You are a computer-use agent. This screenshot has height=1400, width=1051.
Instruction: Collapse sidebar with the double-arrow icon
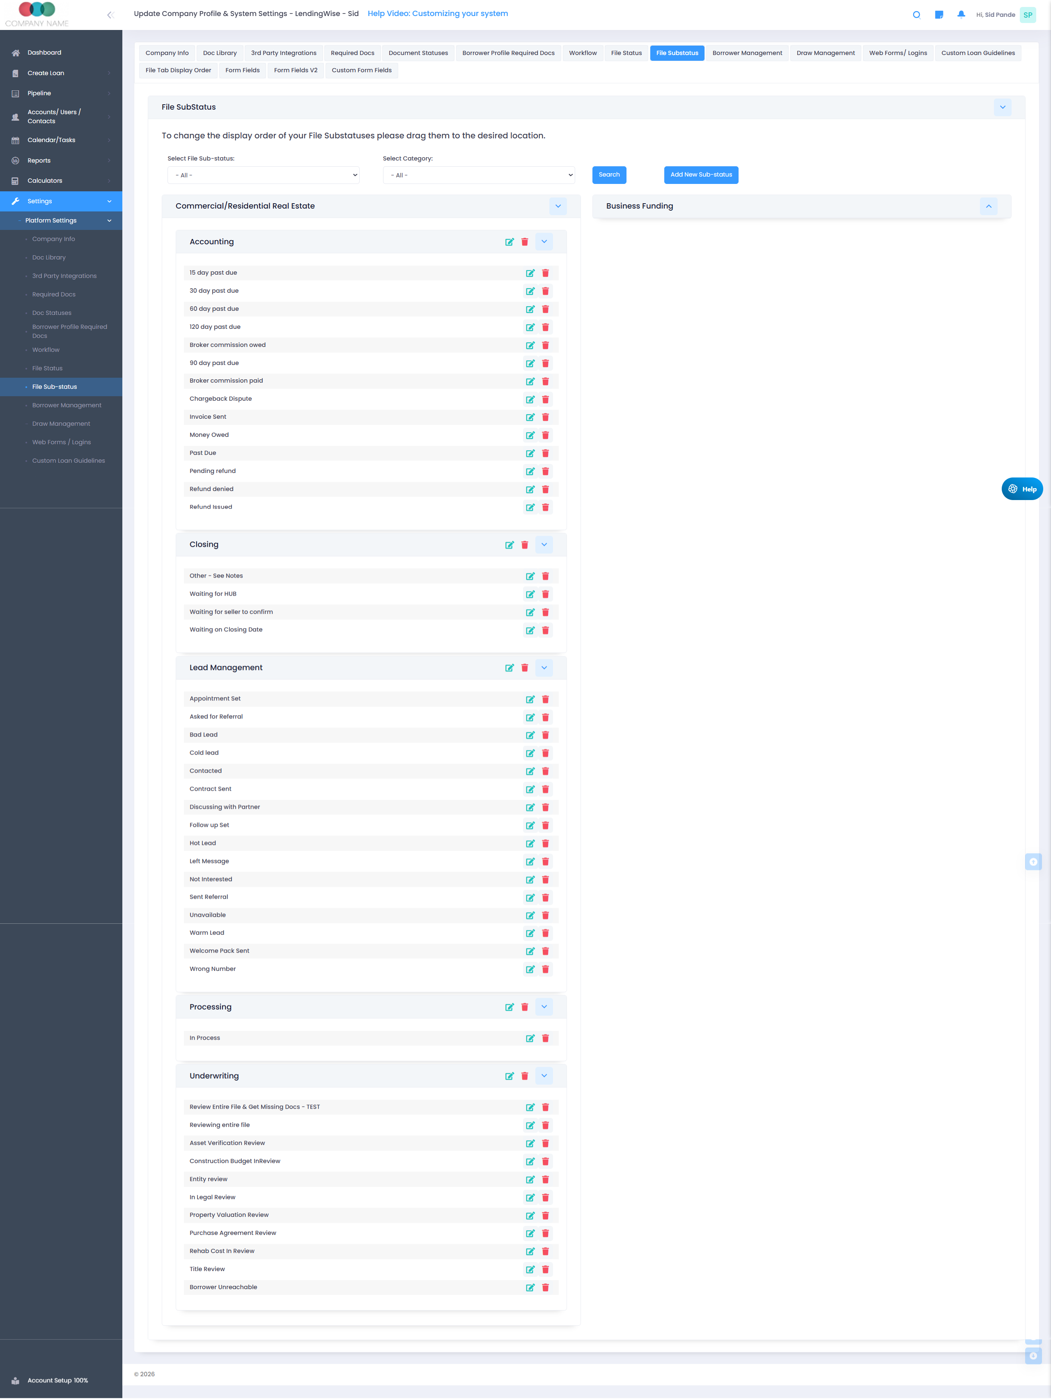click(110, 14)
